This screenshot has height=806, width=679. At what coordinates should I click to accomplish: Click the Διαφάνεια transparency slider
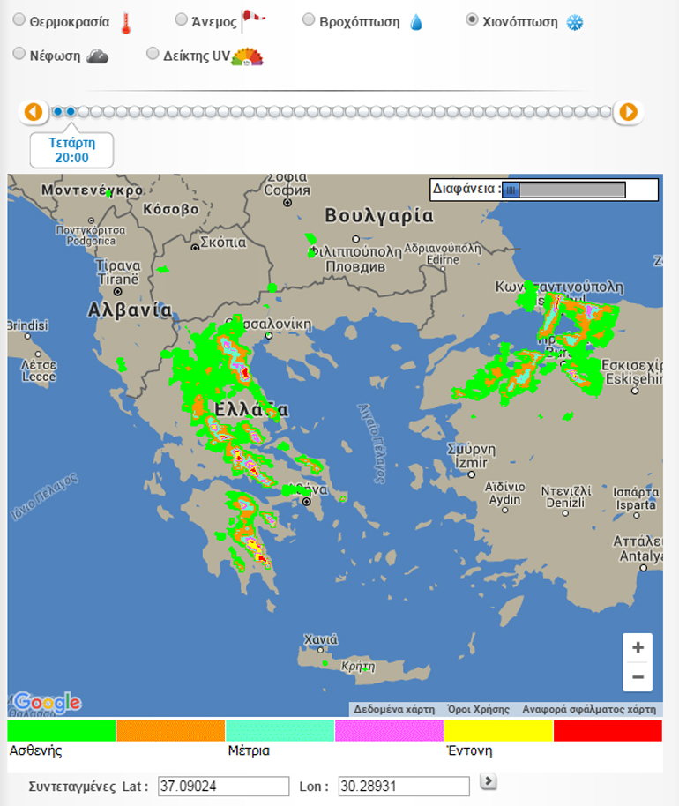[x=563, y=190]
